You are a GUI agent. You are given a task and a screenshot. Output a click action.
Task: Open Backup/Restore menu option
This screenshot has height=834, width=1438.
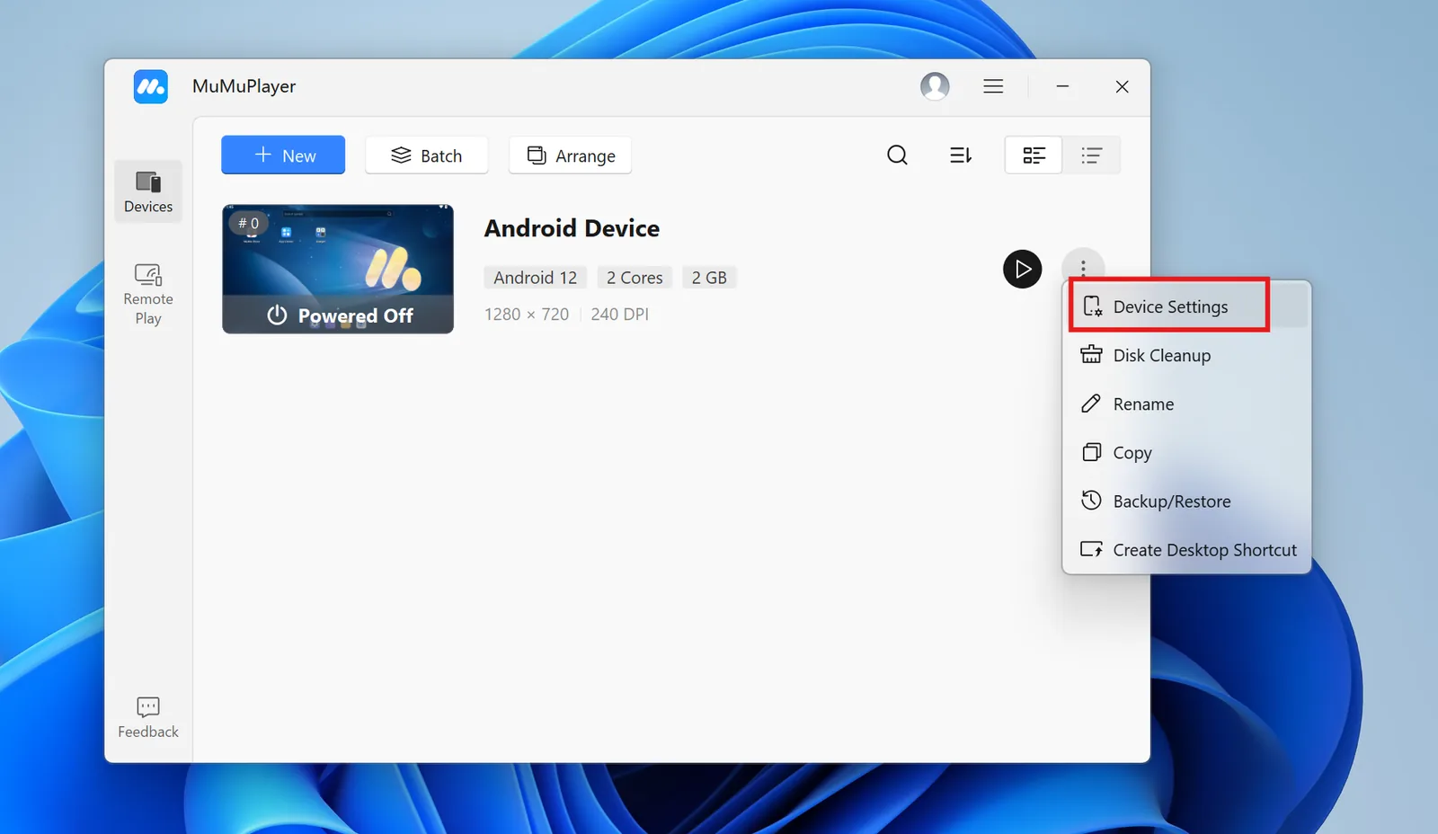(1186, 501)
